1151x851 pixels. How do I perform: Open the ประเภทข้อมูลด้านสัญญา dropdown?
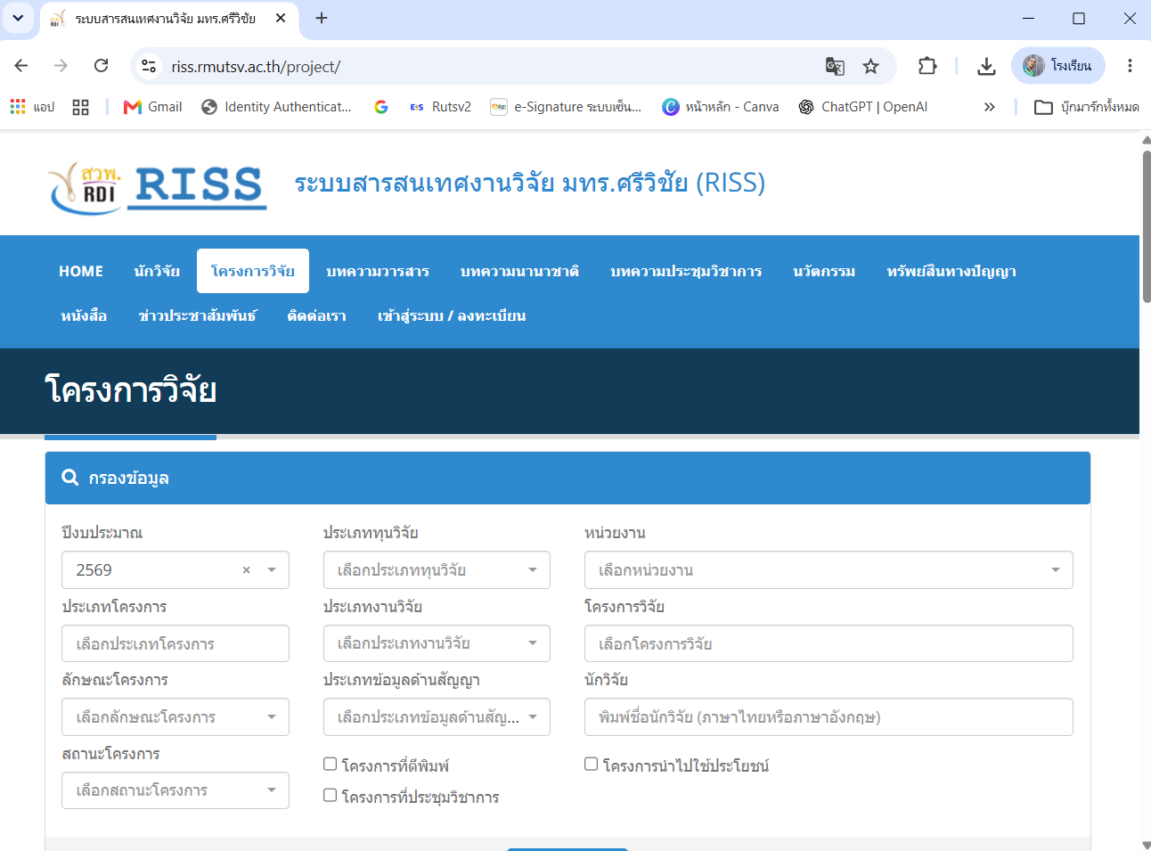(437, 717)
